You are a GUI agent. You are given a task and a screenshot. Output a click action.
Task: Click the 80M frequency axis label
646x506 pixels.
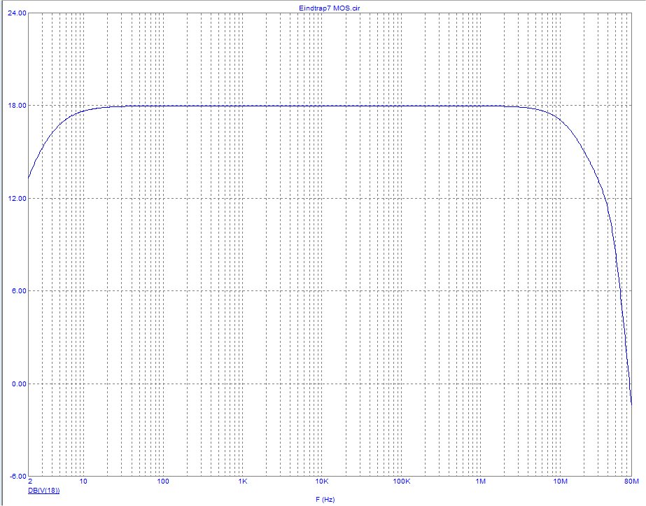(x=631, y=482)
